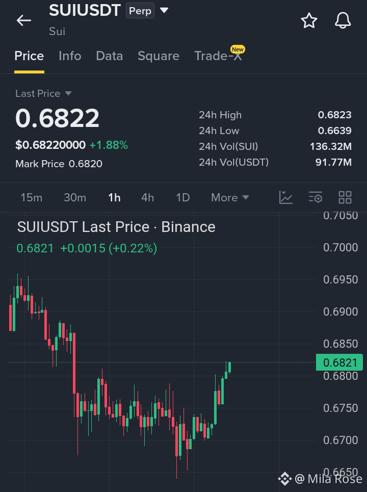Open the Trade-X tab
The height and width of the screenshot is (492, 367).
pyautogui.click(x=218, y=56)
